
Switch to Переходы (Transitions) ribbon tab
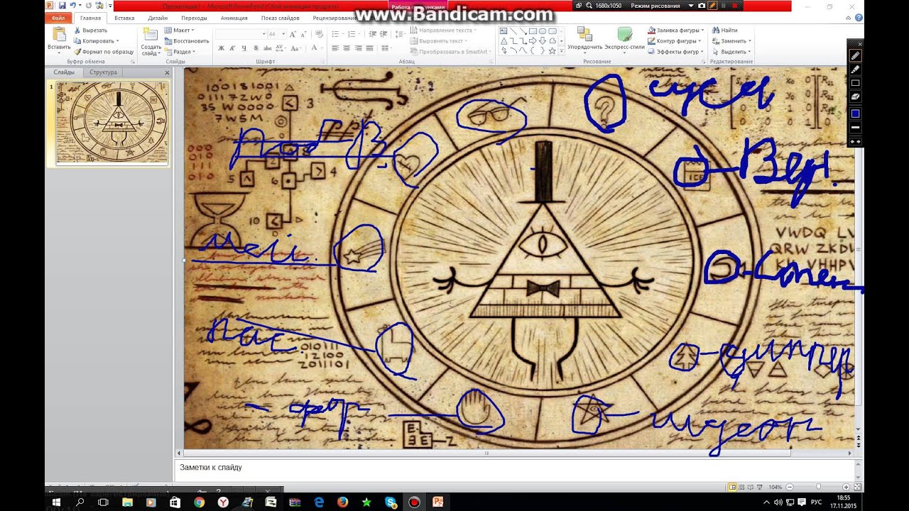pyautogui.click(x=194, y=18)
